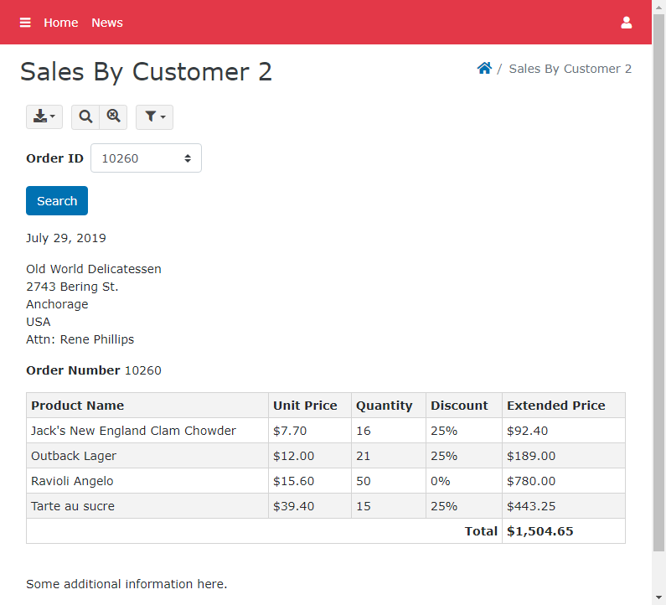The width and height of the screenshot is (666, 605).
Task: Select the Ravioli Angelo product cell
Action: point(72,481)
